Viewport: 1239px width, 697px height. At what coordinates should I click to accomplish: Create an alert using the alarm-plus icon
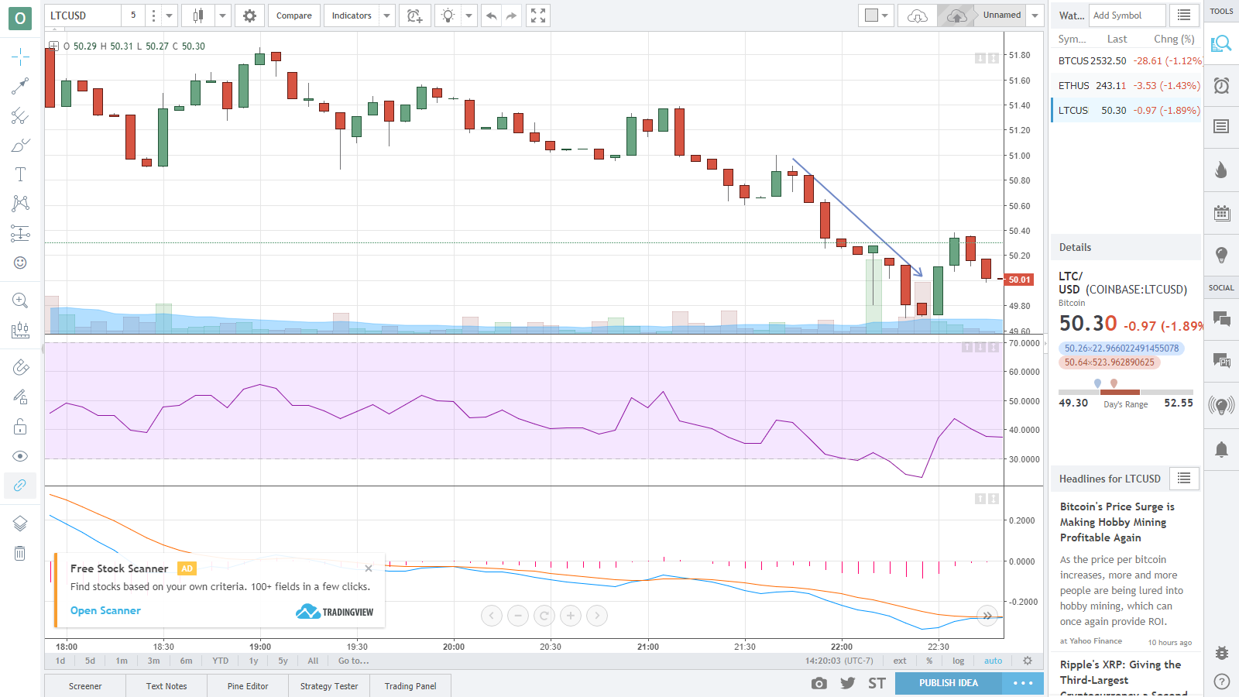tap(415, 15)
